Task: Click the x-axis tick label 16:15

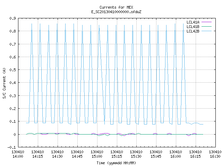Action: [x=196, y=156]
